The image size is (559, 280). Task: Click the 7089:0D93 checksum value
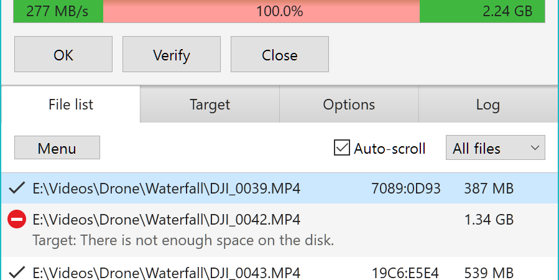pos(405,188)
